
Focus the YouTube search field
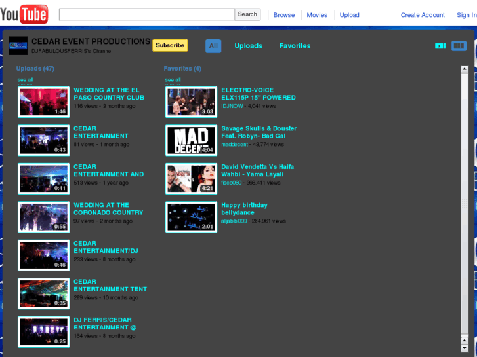tap(147, 14)
